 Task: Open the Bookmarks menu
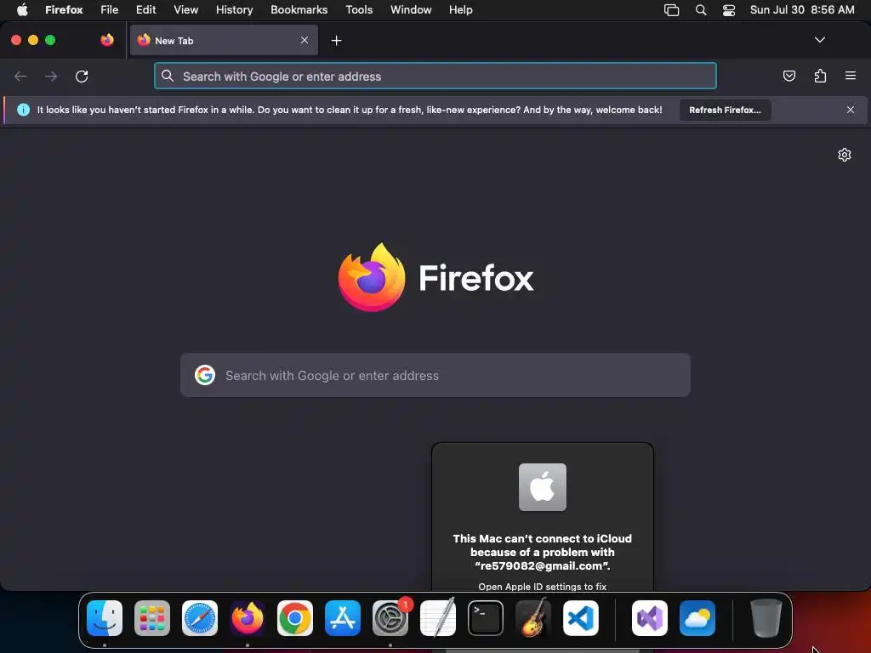click(x=299, y=10)
